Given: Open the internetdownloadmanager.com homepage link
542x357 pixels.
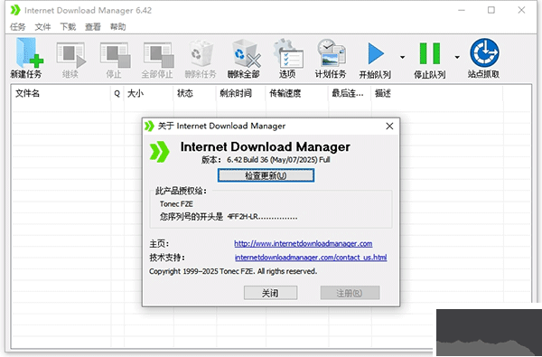Looking at the screenshot, I should (x=304, y=243).
